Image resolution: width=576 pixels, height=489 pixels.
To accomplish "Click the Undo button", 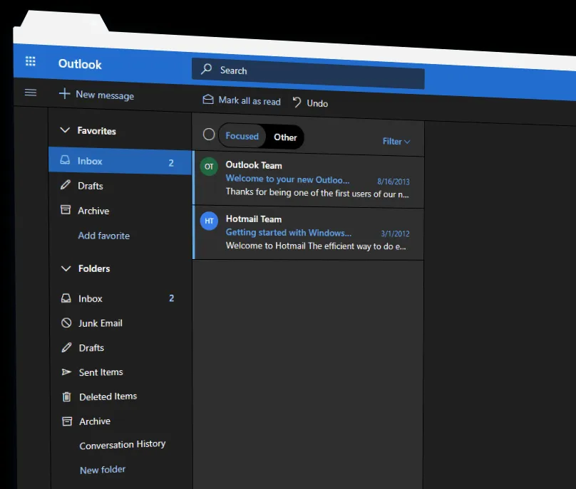I will 309,102.
